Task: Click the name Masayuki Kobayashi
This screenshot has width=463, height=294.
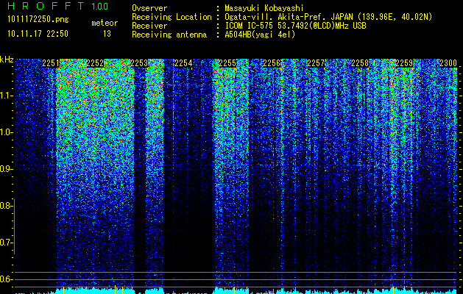Action: (264, 8)
